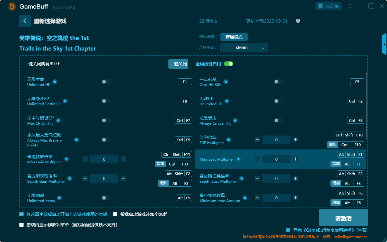The image size is (387, 242).
Task: Click star icon next to Unlimited Battle EP
Action: (x=65, y=101)
